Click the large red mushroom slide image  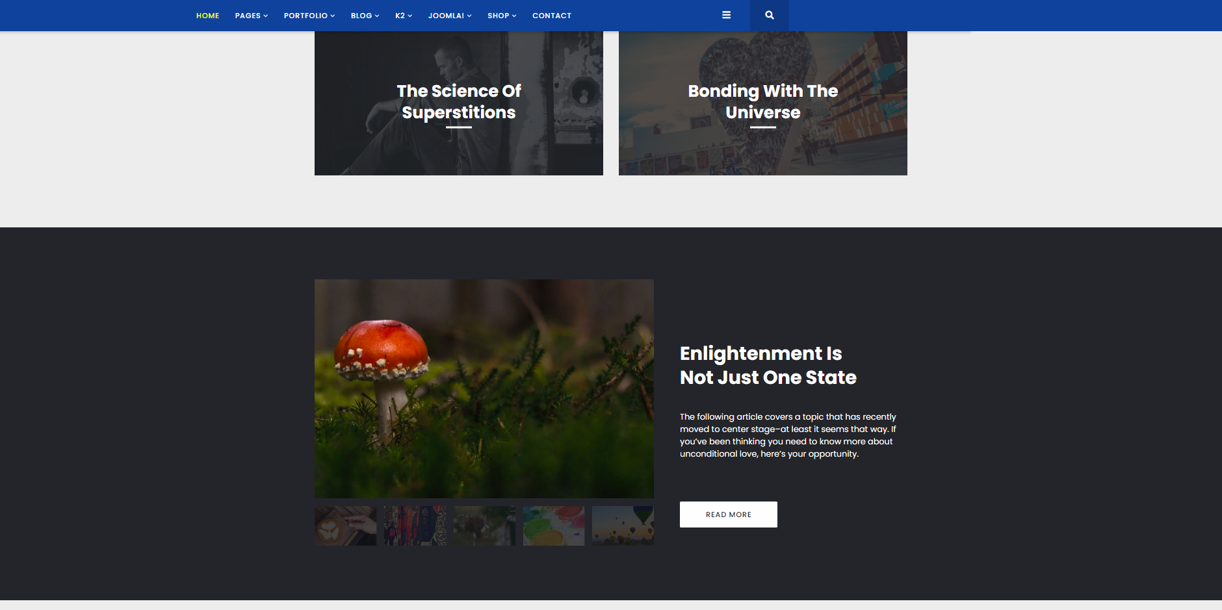click(484, 388)
